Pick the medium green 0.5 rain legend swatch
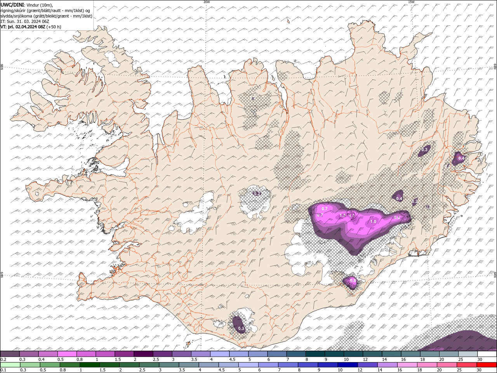 click(x=50, y=365)
